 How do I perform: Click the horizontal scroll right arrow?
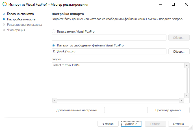click(x=182, y=100)
